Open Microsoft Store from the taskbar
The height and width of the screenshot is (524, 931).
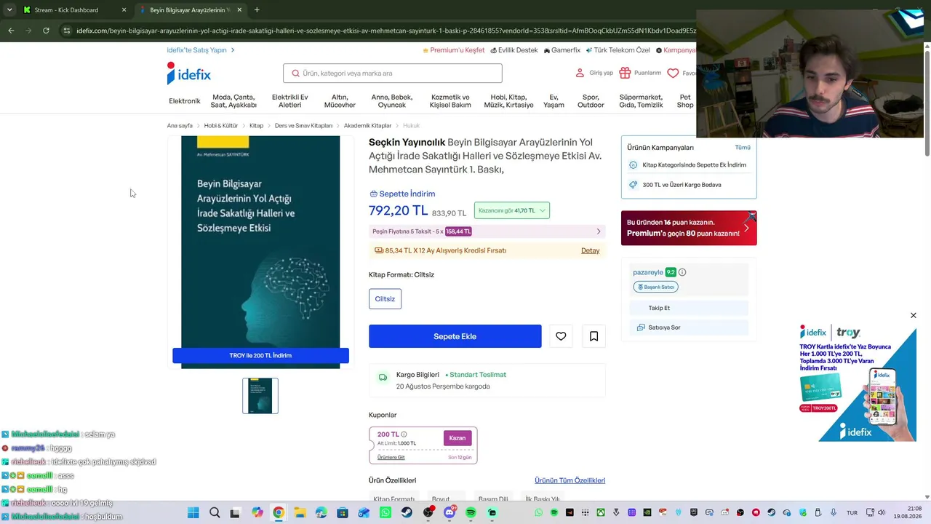coord(343,513)
